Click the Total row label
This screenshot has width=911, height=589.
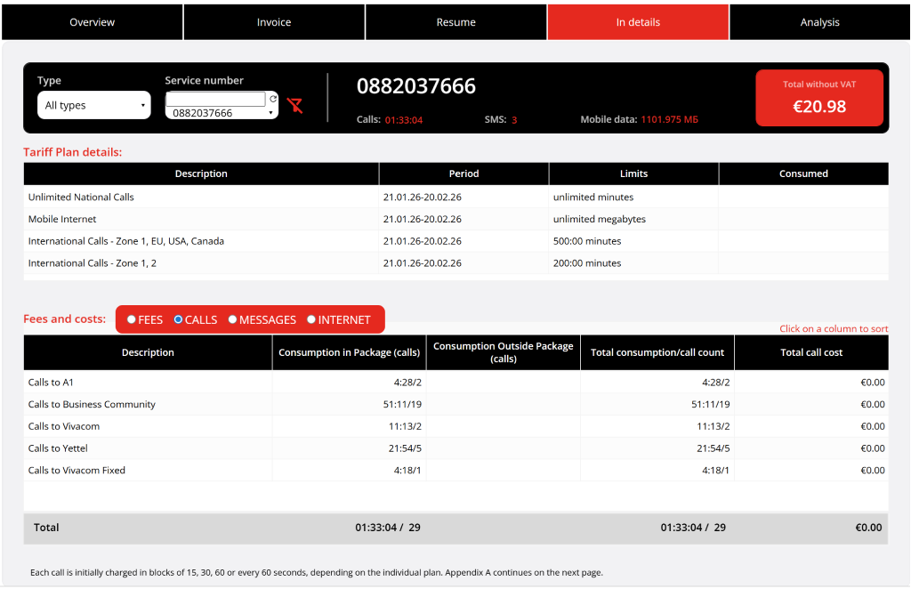click(x=46, y=528)
